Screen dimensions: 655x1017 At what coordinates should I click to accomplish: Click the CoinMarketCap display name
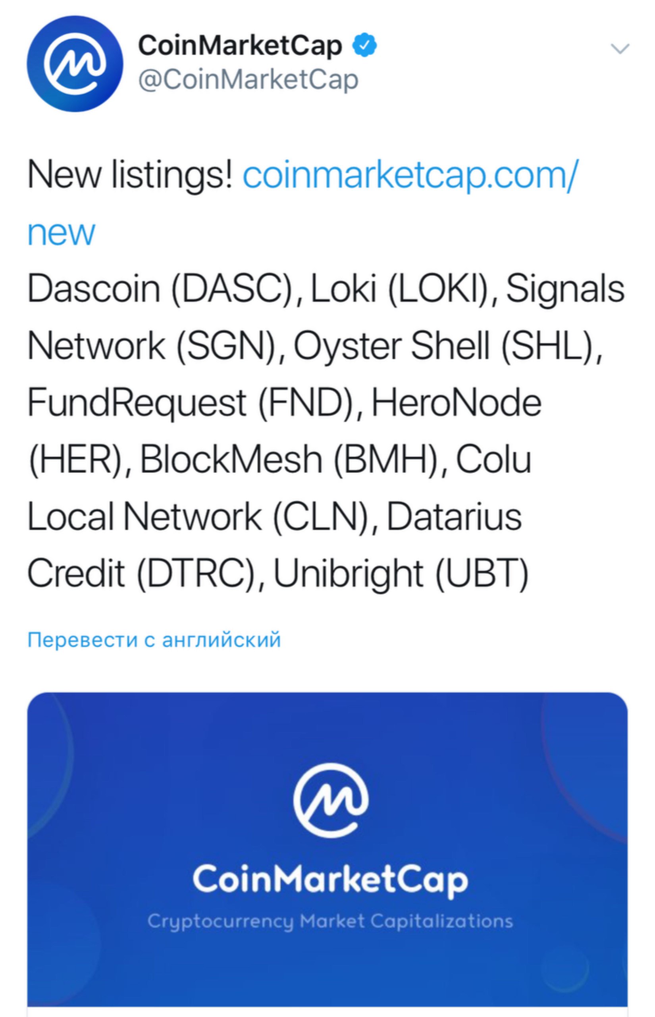coord(240,46)
